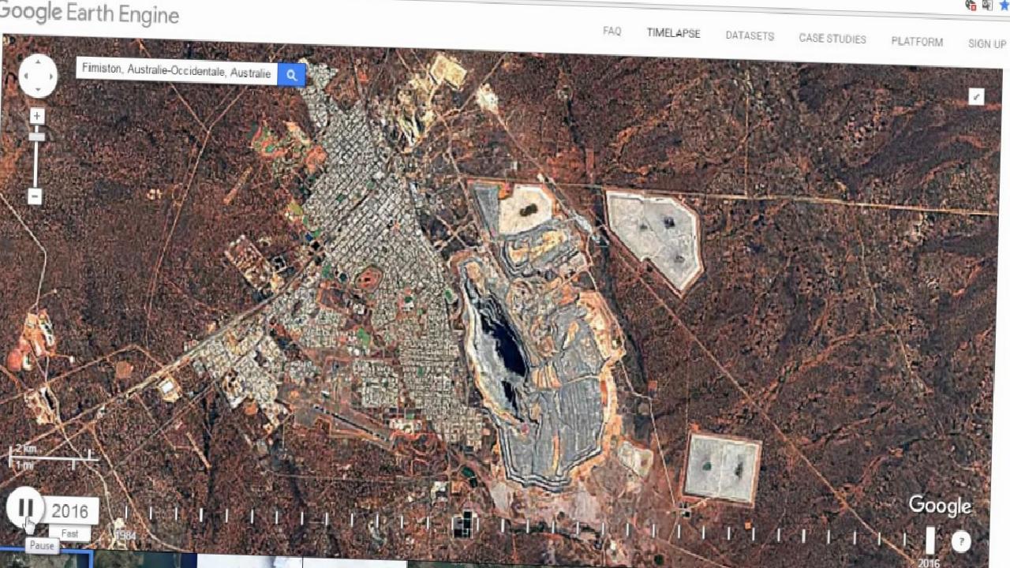Open CASE STUDIES in the navigation

832,39
